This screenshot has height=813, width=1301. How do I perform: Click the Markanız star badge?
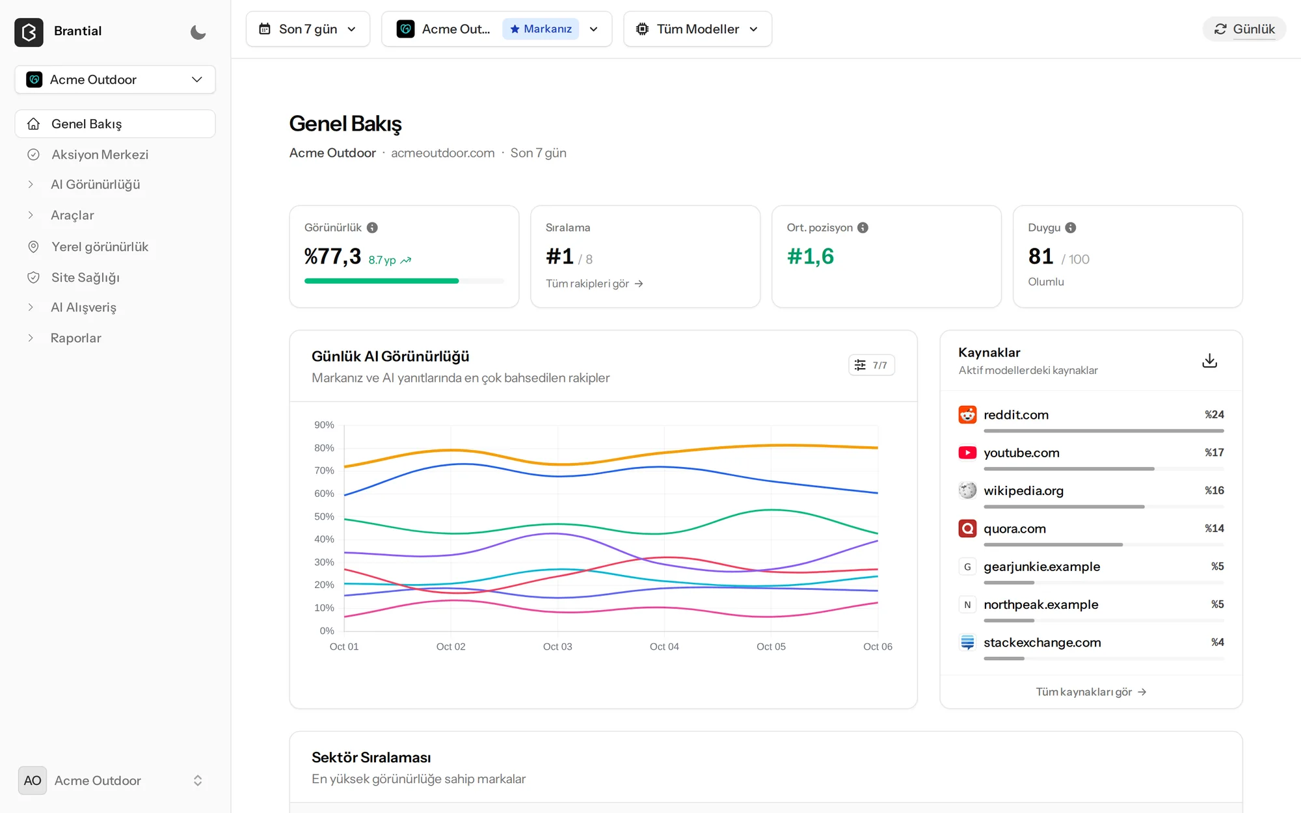541,29
